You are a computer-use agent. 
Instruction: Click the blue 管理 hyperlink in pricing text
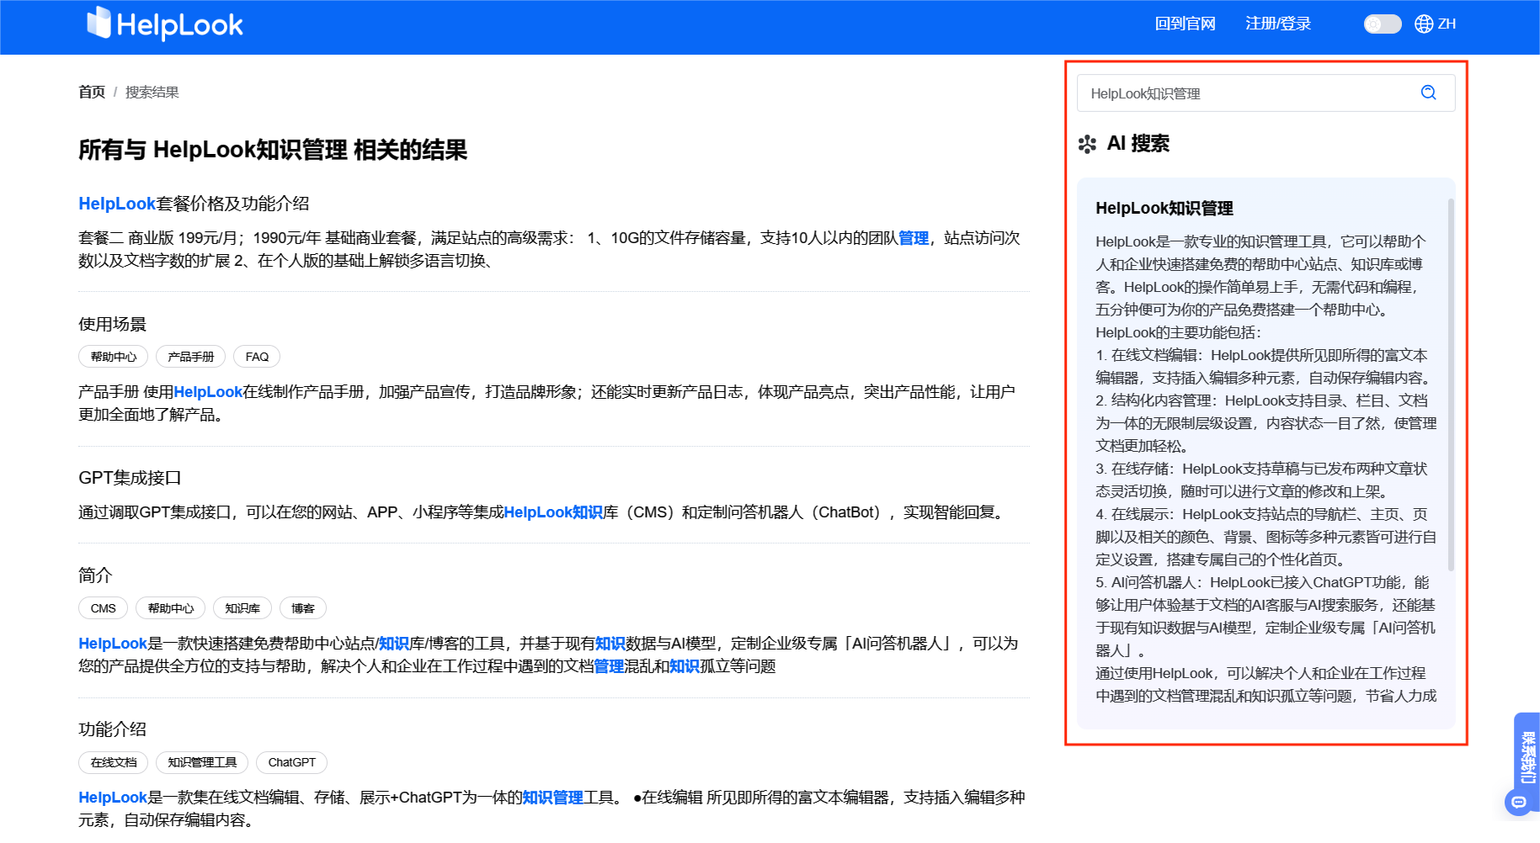click(x=914, y=238)
